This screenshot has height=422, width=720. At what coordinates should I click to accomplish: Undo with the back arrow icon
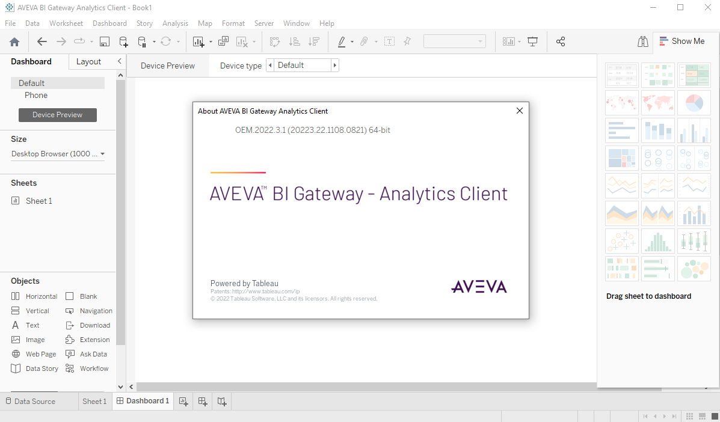[42, 41]
